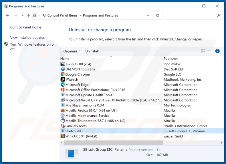Click the scroll right arrow
The height and width of the screenshot is (164, 226).
pyautogui.click(x=221, y=143)
